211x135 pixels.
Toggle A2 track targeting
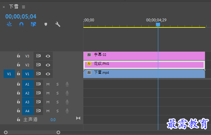click(28, 93)
